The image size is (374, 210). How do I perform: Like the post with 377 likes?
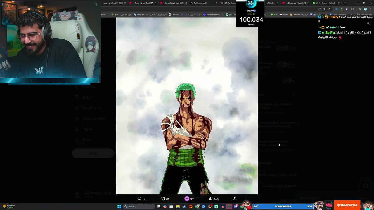[189, 199]
